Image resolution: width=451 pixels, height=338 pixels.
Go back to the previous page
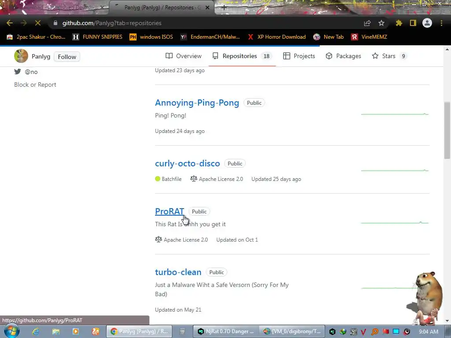pos(10,23)
